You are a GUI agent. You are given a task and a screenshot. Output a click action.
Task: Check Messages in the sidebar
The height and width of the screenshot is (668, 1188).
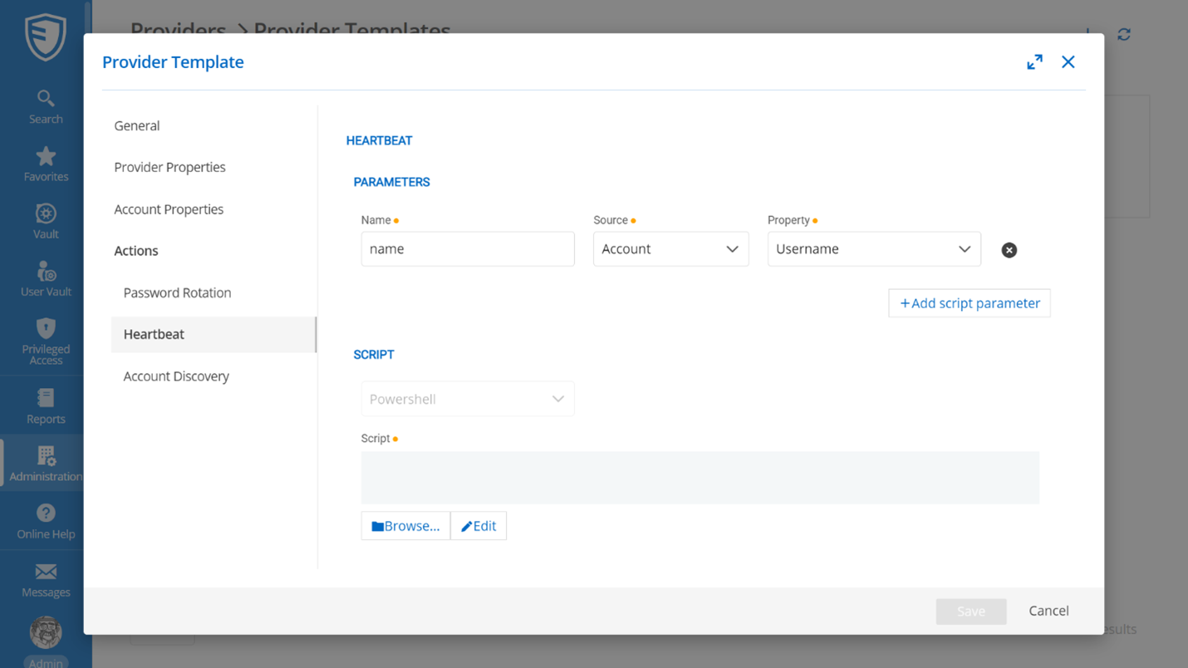[45, 579]
